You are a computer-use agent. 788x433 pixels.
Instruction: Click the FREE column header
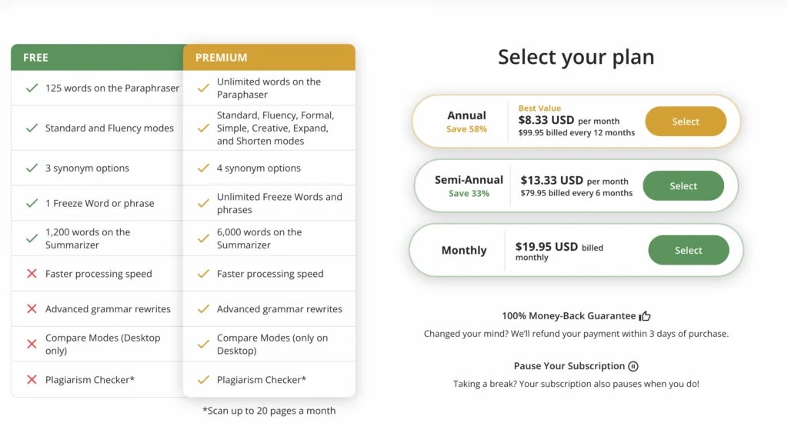pos(97,57)
